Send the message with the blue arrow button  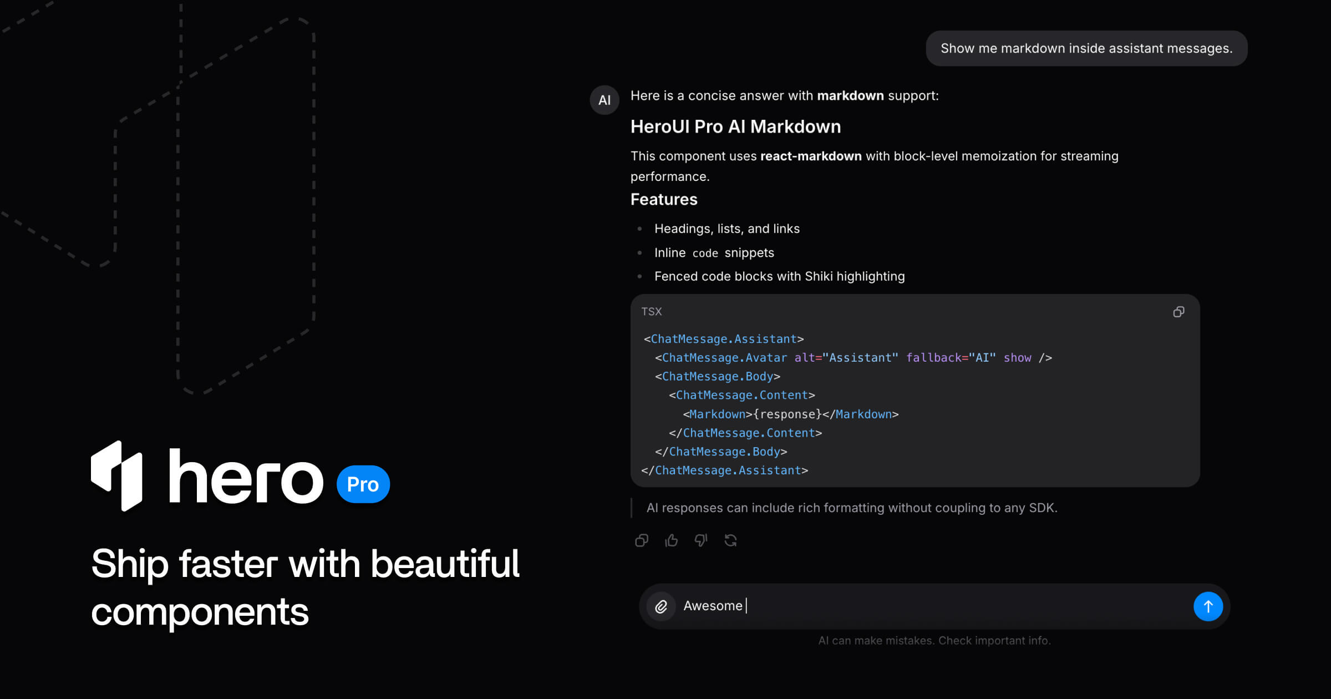[1208, 606]
